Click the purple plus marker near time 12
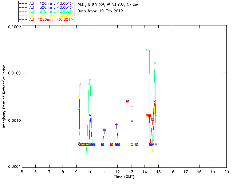Screen dimensions: 233x186 116,125
